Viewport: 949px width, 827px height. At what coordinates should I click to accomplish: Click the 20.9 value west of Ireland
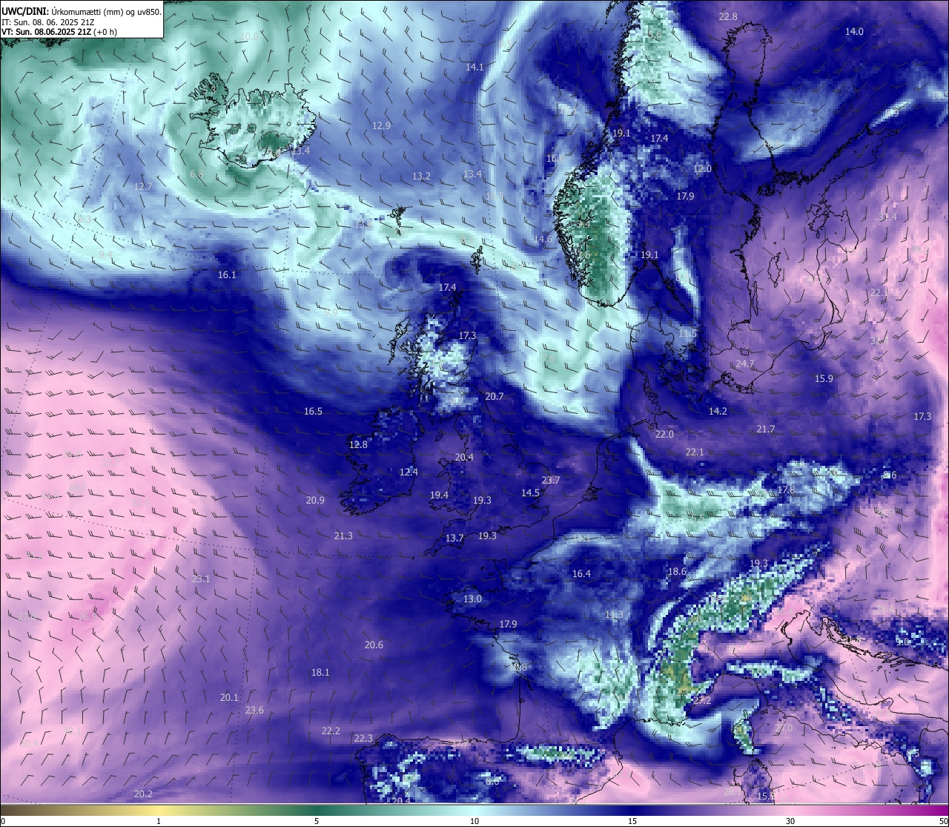[315, 500]
